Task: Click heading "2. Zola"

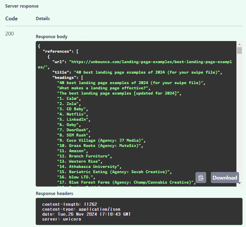Action: (69, 104)
